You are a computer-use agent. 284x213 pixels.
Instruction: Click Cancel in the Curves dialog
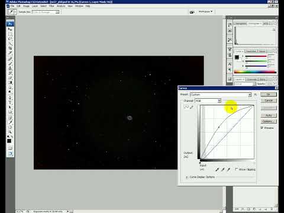269,101
